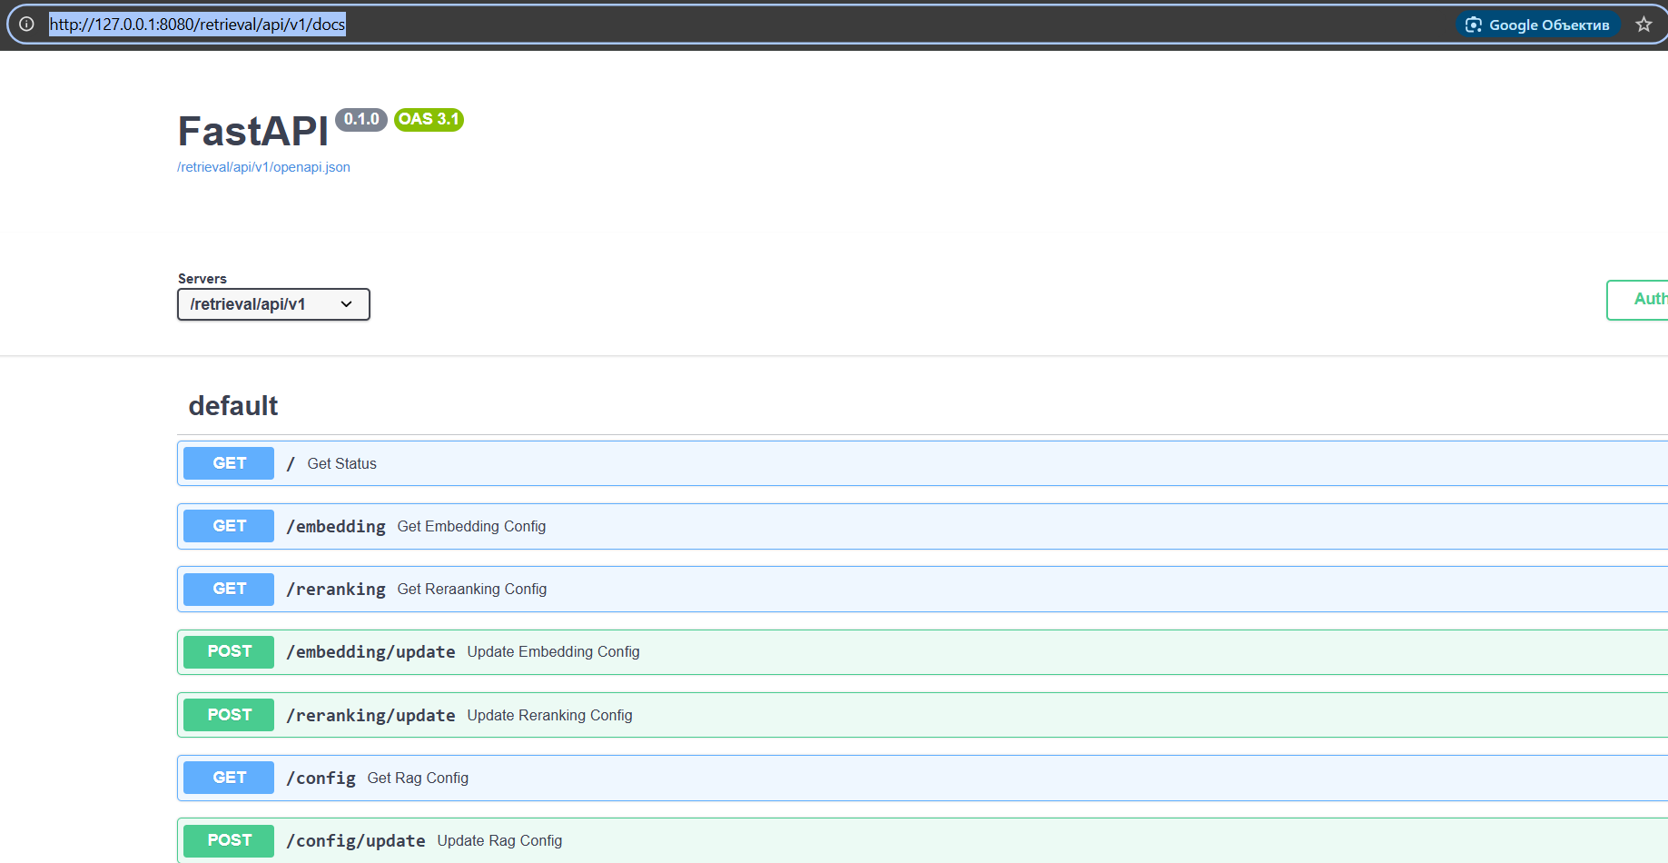
Task: Click the OAS 3.1 version badge
Action: (x=429, y=120)
